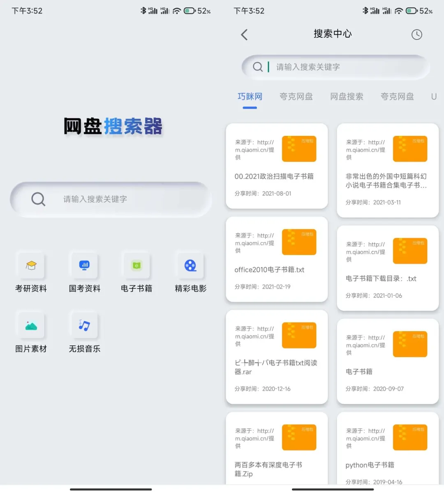Open the 电子书籍 card shared on 2020-09-07
Image resolution: width=444 pixels, height=494 pixels.
pos(387,360)
